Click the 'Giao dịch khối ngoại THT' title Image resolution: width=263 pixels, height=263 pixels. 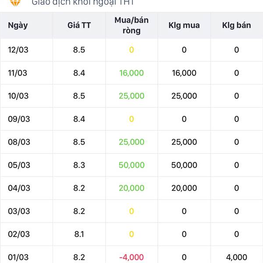coord(83,2)
